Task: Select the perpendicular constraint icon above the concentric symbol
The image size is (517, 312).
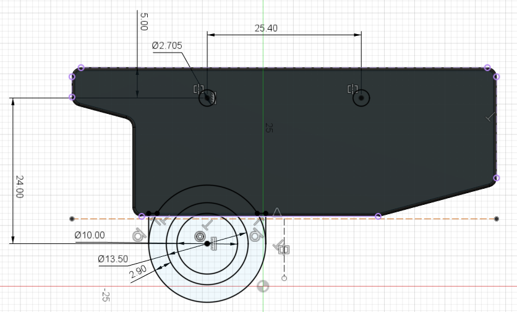Action: click(x=208, y=225)
